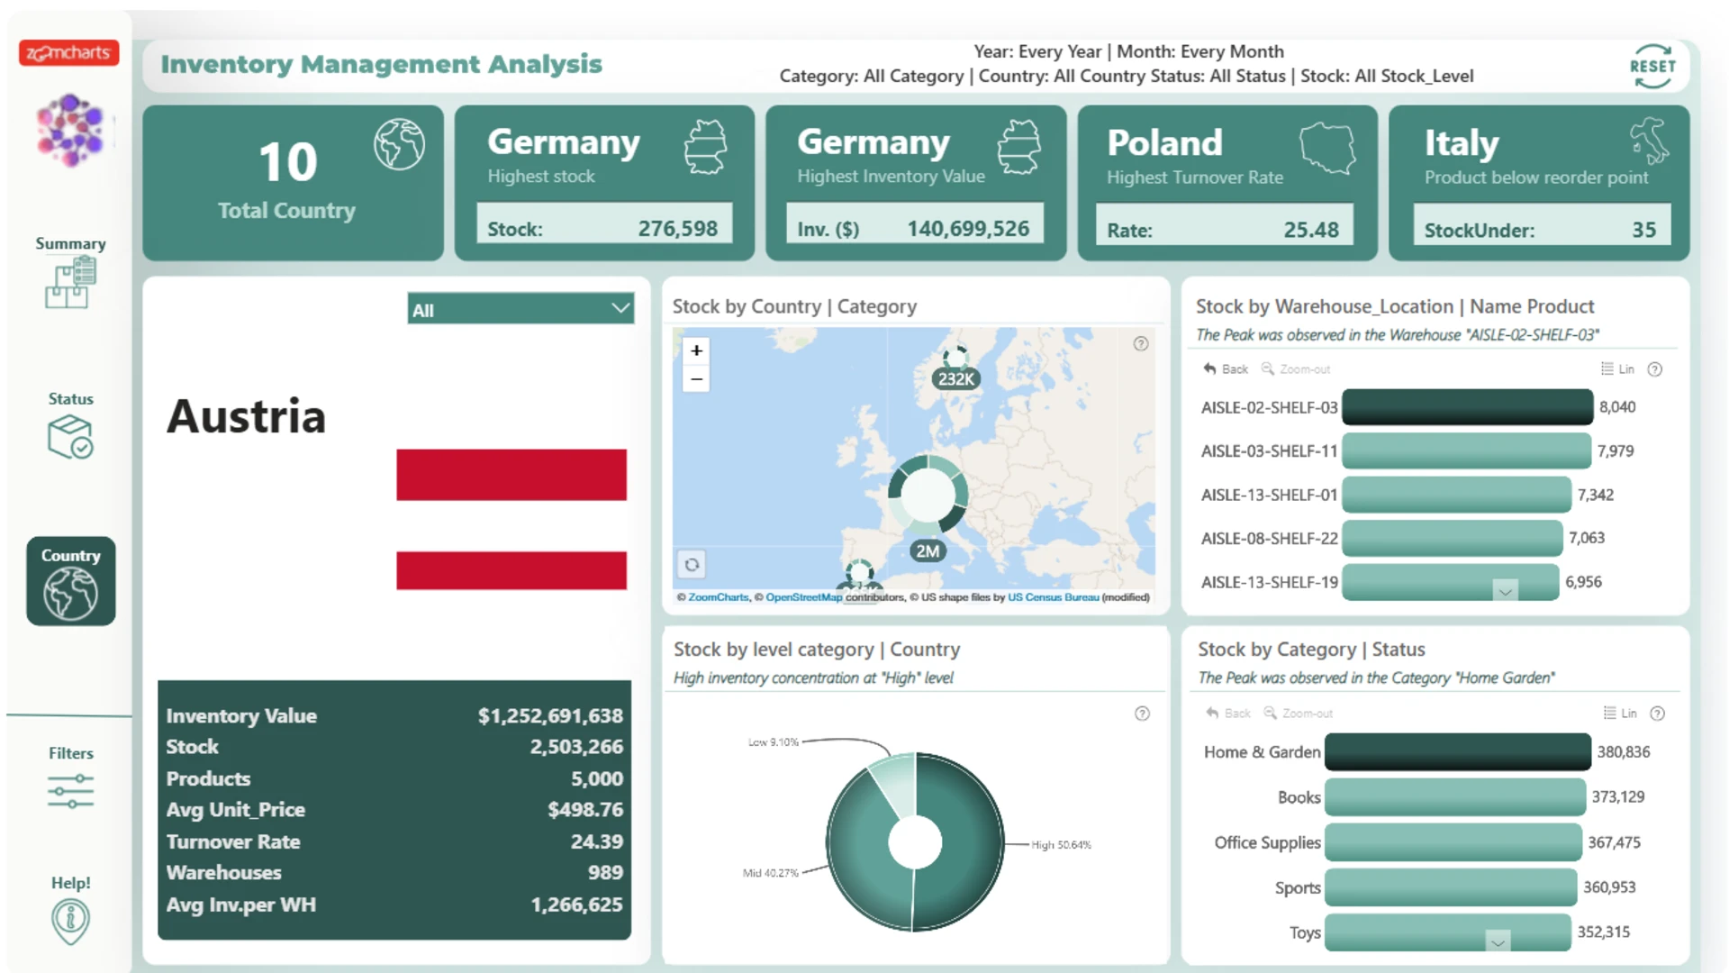The image size is (1729, 973).
Task: Reset the map view refresh icon
Action: [692, 565]
